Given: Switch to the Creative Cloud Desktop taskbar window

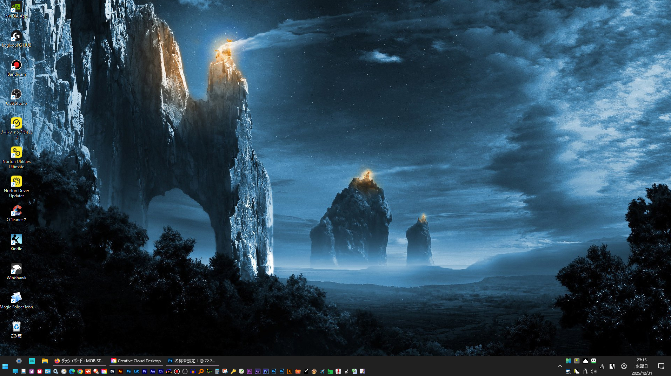Looking at the screenshot, I should click(136, 361).
